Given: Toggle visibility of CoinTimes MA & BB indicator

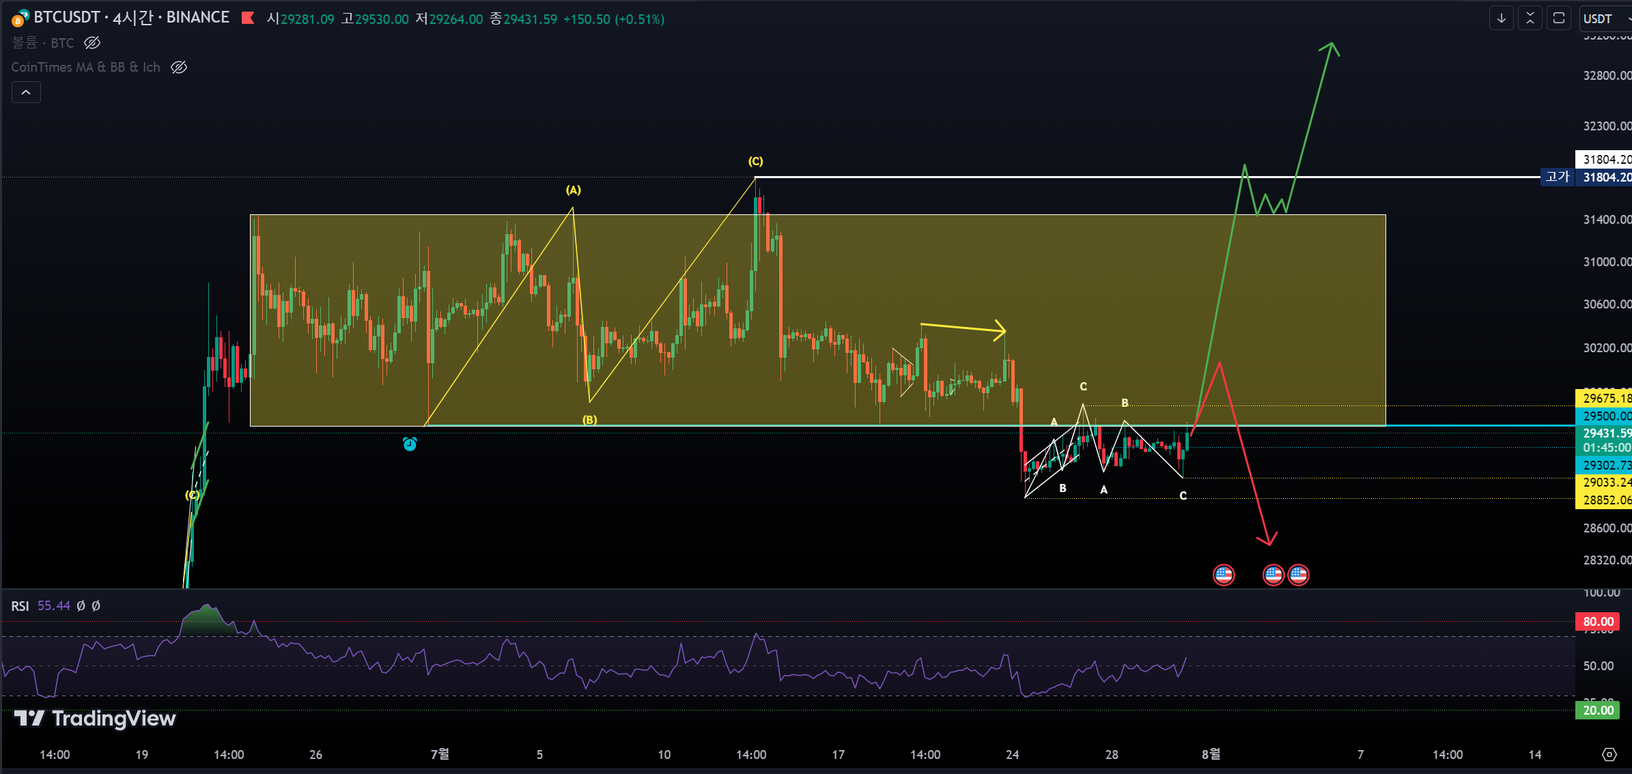Looking at the screenshot, I should coord(179,67).
